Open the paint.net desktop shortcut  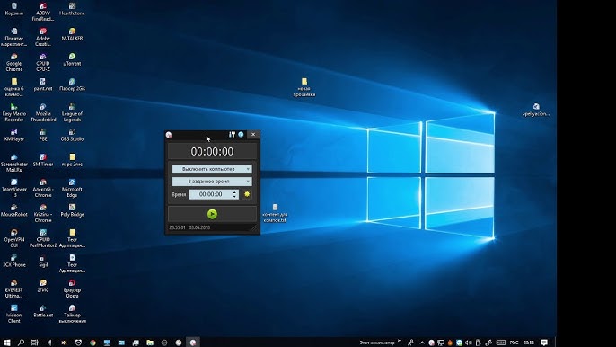[x=43, y=85]
